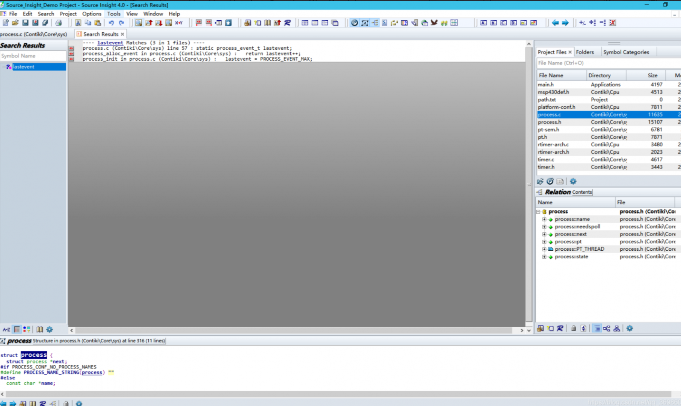Select process.h in the project file list

609,122
